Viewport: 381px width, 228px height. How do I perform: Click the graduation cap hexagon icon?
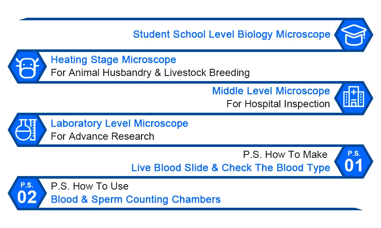click(x=353, y=35)
